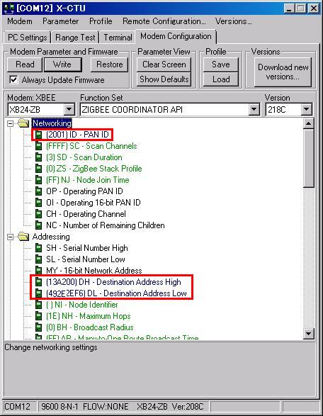Image resolution: width=323 pixels, height=416 pixels.
Task: Click scrollbar up arrow in parameter tree
Action: coord(309,123)
